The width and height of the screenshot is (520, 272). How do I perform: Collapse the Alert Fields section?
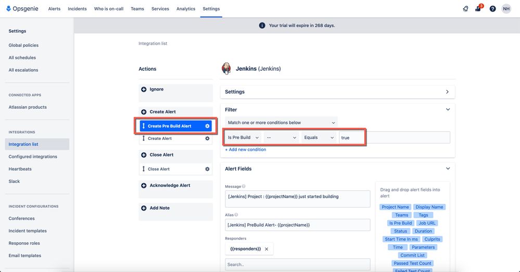pos(448,169)
